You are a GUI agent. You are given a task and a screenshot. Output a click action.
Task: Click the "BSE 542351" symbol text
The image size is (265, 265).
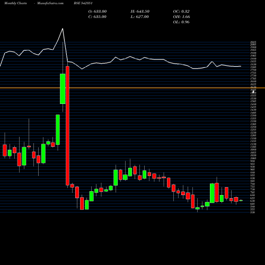tap(83, 3)
